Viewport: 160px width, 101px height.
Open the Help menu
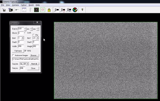point(38,5)
